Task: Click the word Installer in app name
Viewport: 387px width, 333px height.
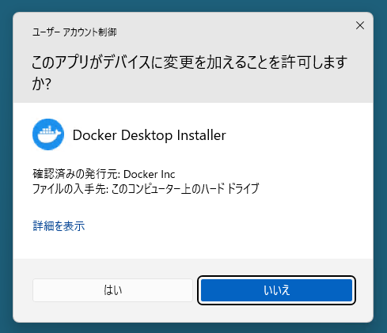Action: pyautogui.click(x=202, y=135)
